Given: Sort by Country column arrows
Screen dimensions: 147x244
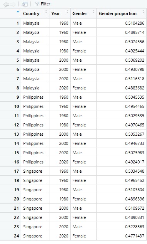Looking at the screenshot, I should pyautogui.click(x=46, y=12).
